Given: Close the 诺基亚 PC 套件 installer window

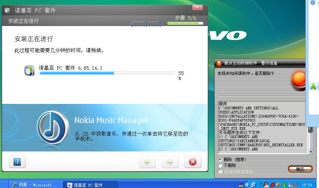Looking at the screenshot, I should pos(197,8).
